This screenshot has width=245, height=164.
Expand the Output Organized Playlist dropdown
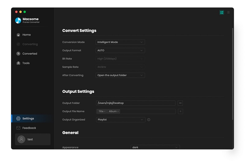(121, 120)
